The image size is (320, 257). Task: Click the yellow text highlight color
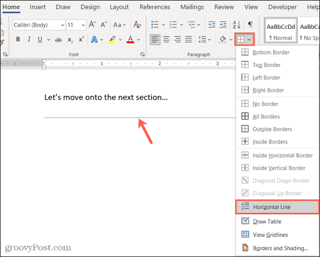(x=112, y=40)
